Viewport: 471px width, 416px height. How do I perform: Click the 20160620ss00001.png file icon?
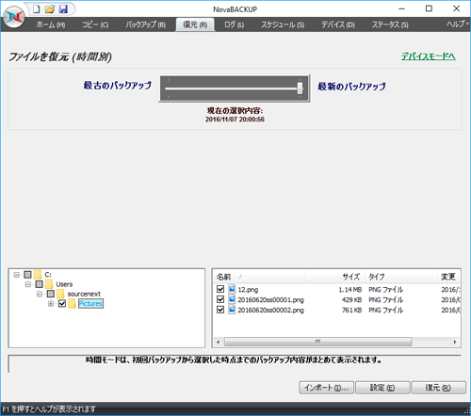(232, 299)
